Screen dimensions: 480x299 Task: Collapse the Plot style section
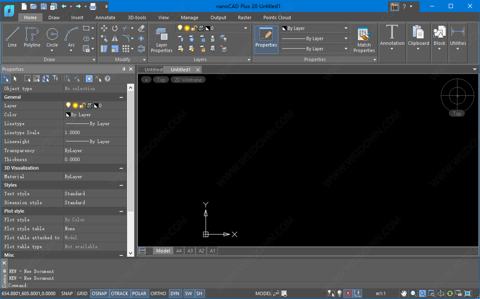point(121,211)
